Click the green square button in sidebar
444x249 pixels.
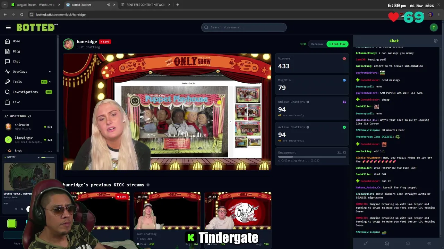click(x=12, y=224)
